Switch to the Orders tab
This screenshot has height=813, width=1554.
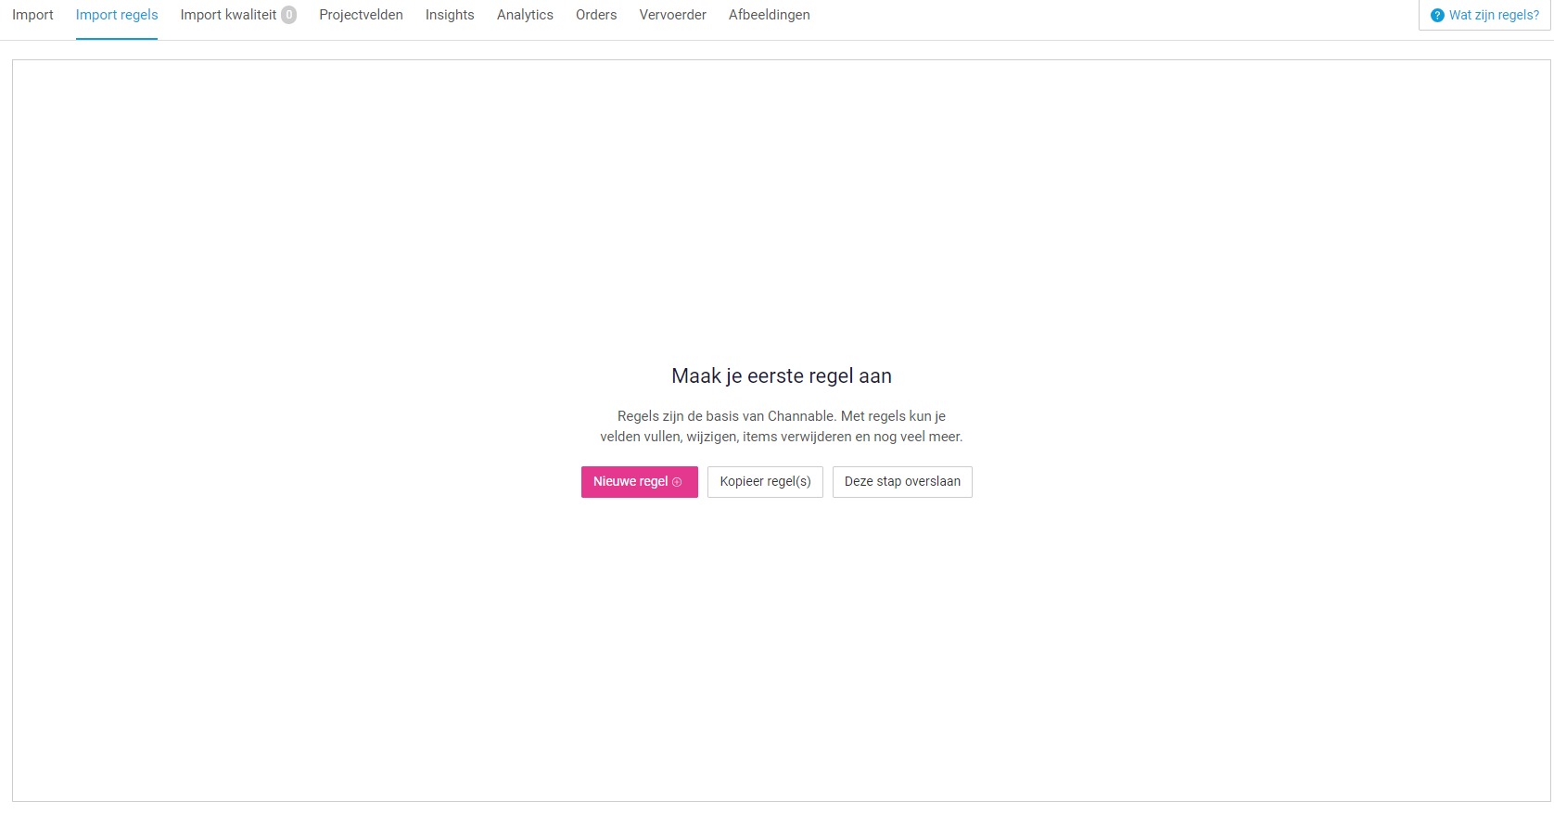(x=596, y=15)
